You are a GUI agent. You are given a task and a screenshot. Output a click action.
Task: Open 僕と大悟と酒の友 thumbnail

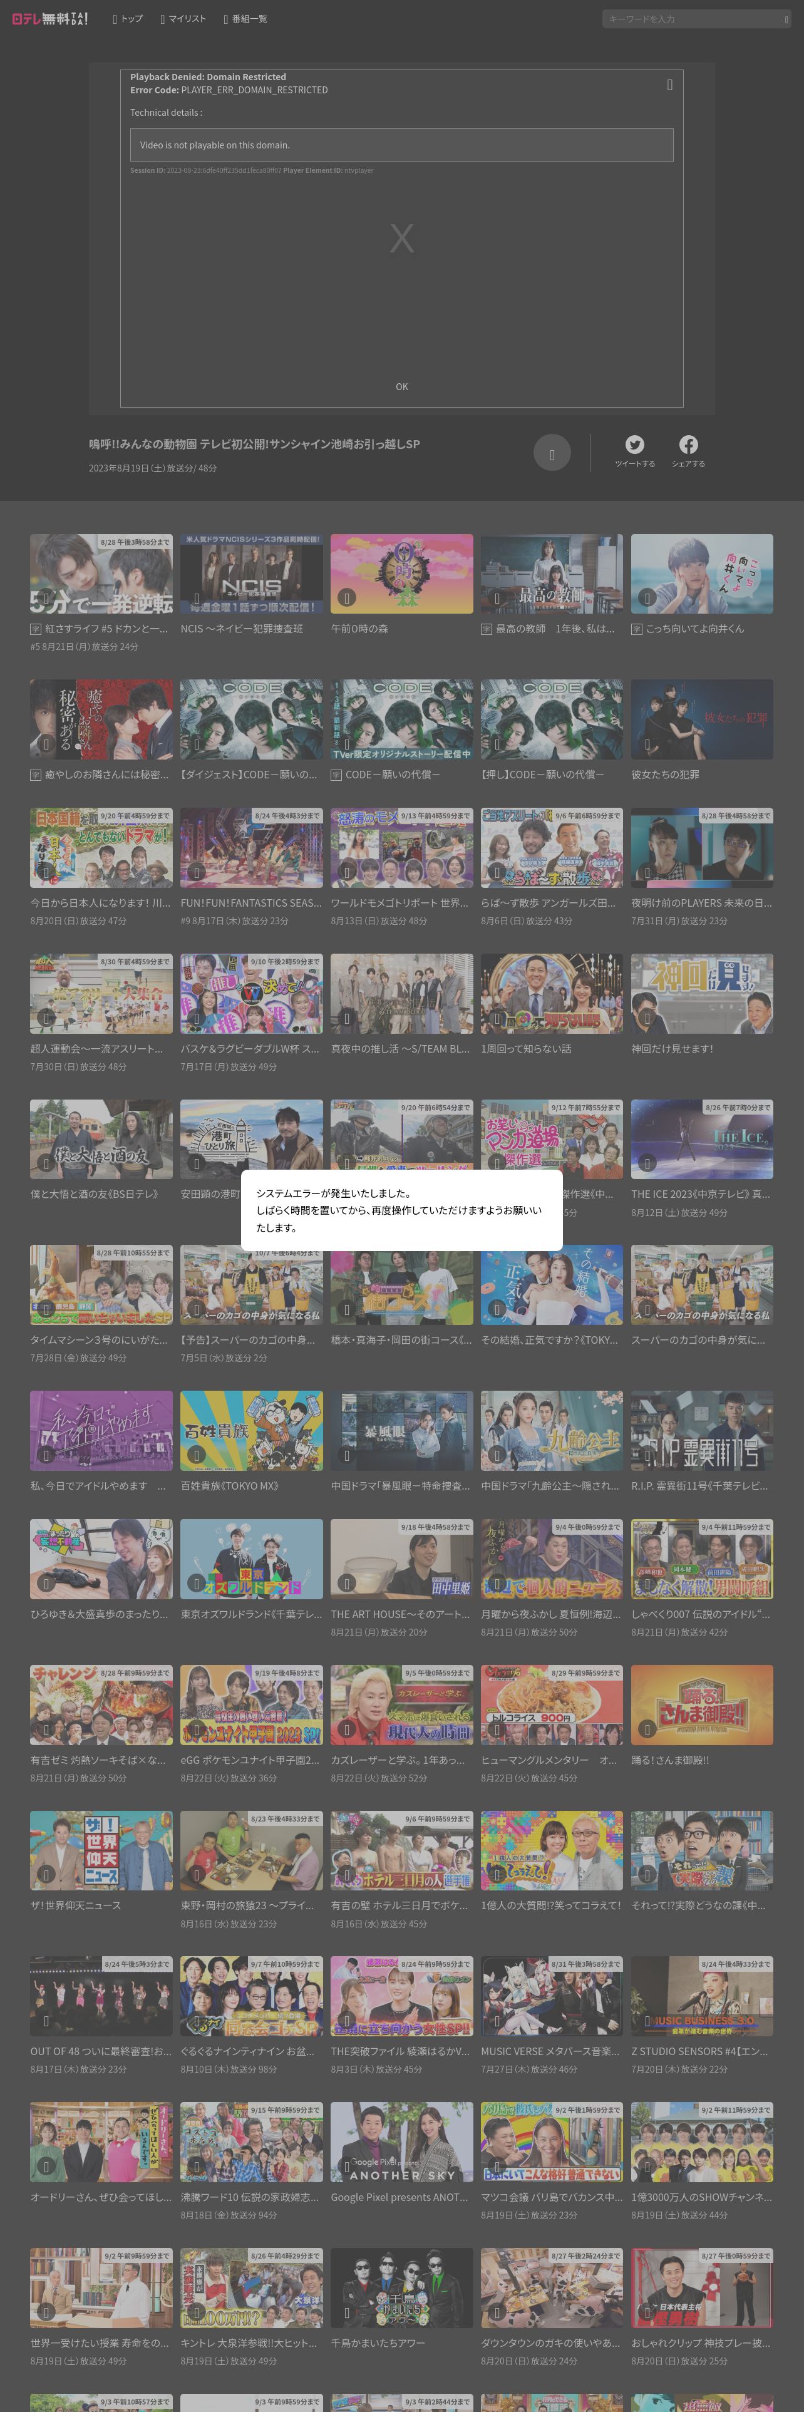point(101,1138)
